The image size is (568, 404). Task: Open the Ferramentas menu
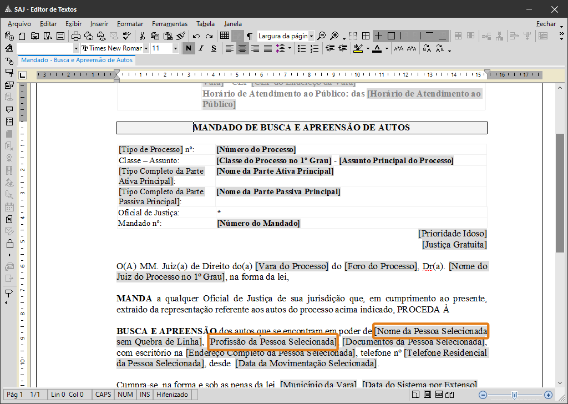click(170, 24)
